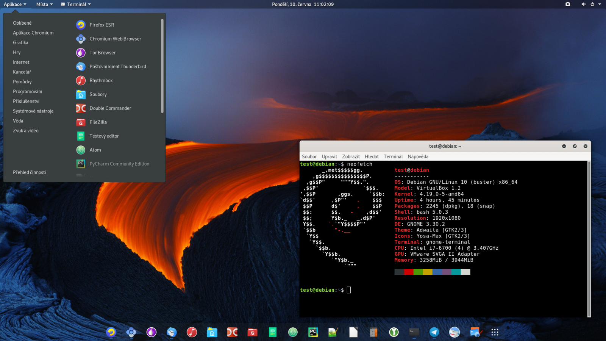Viewport: 606px width, 341px height.
Task: Click the screenshot camera icon in top bar
Action: (x=568, y=4)
